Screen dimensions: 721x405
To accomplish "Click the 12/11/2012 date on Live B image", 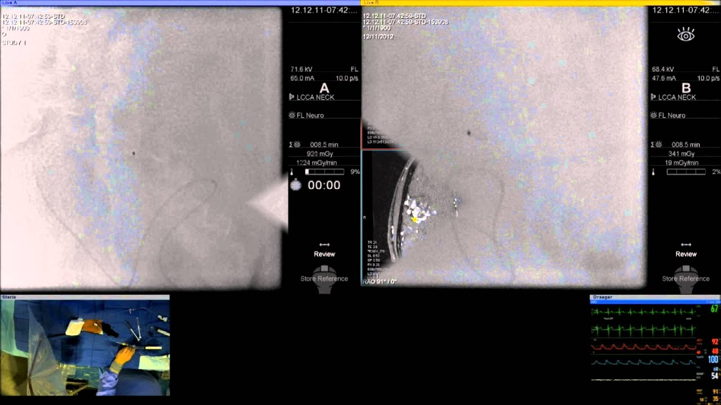I will (x=378, y=37).
